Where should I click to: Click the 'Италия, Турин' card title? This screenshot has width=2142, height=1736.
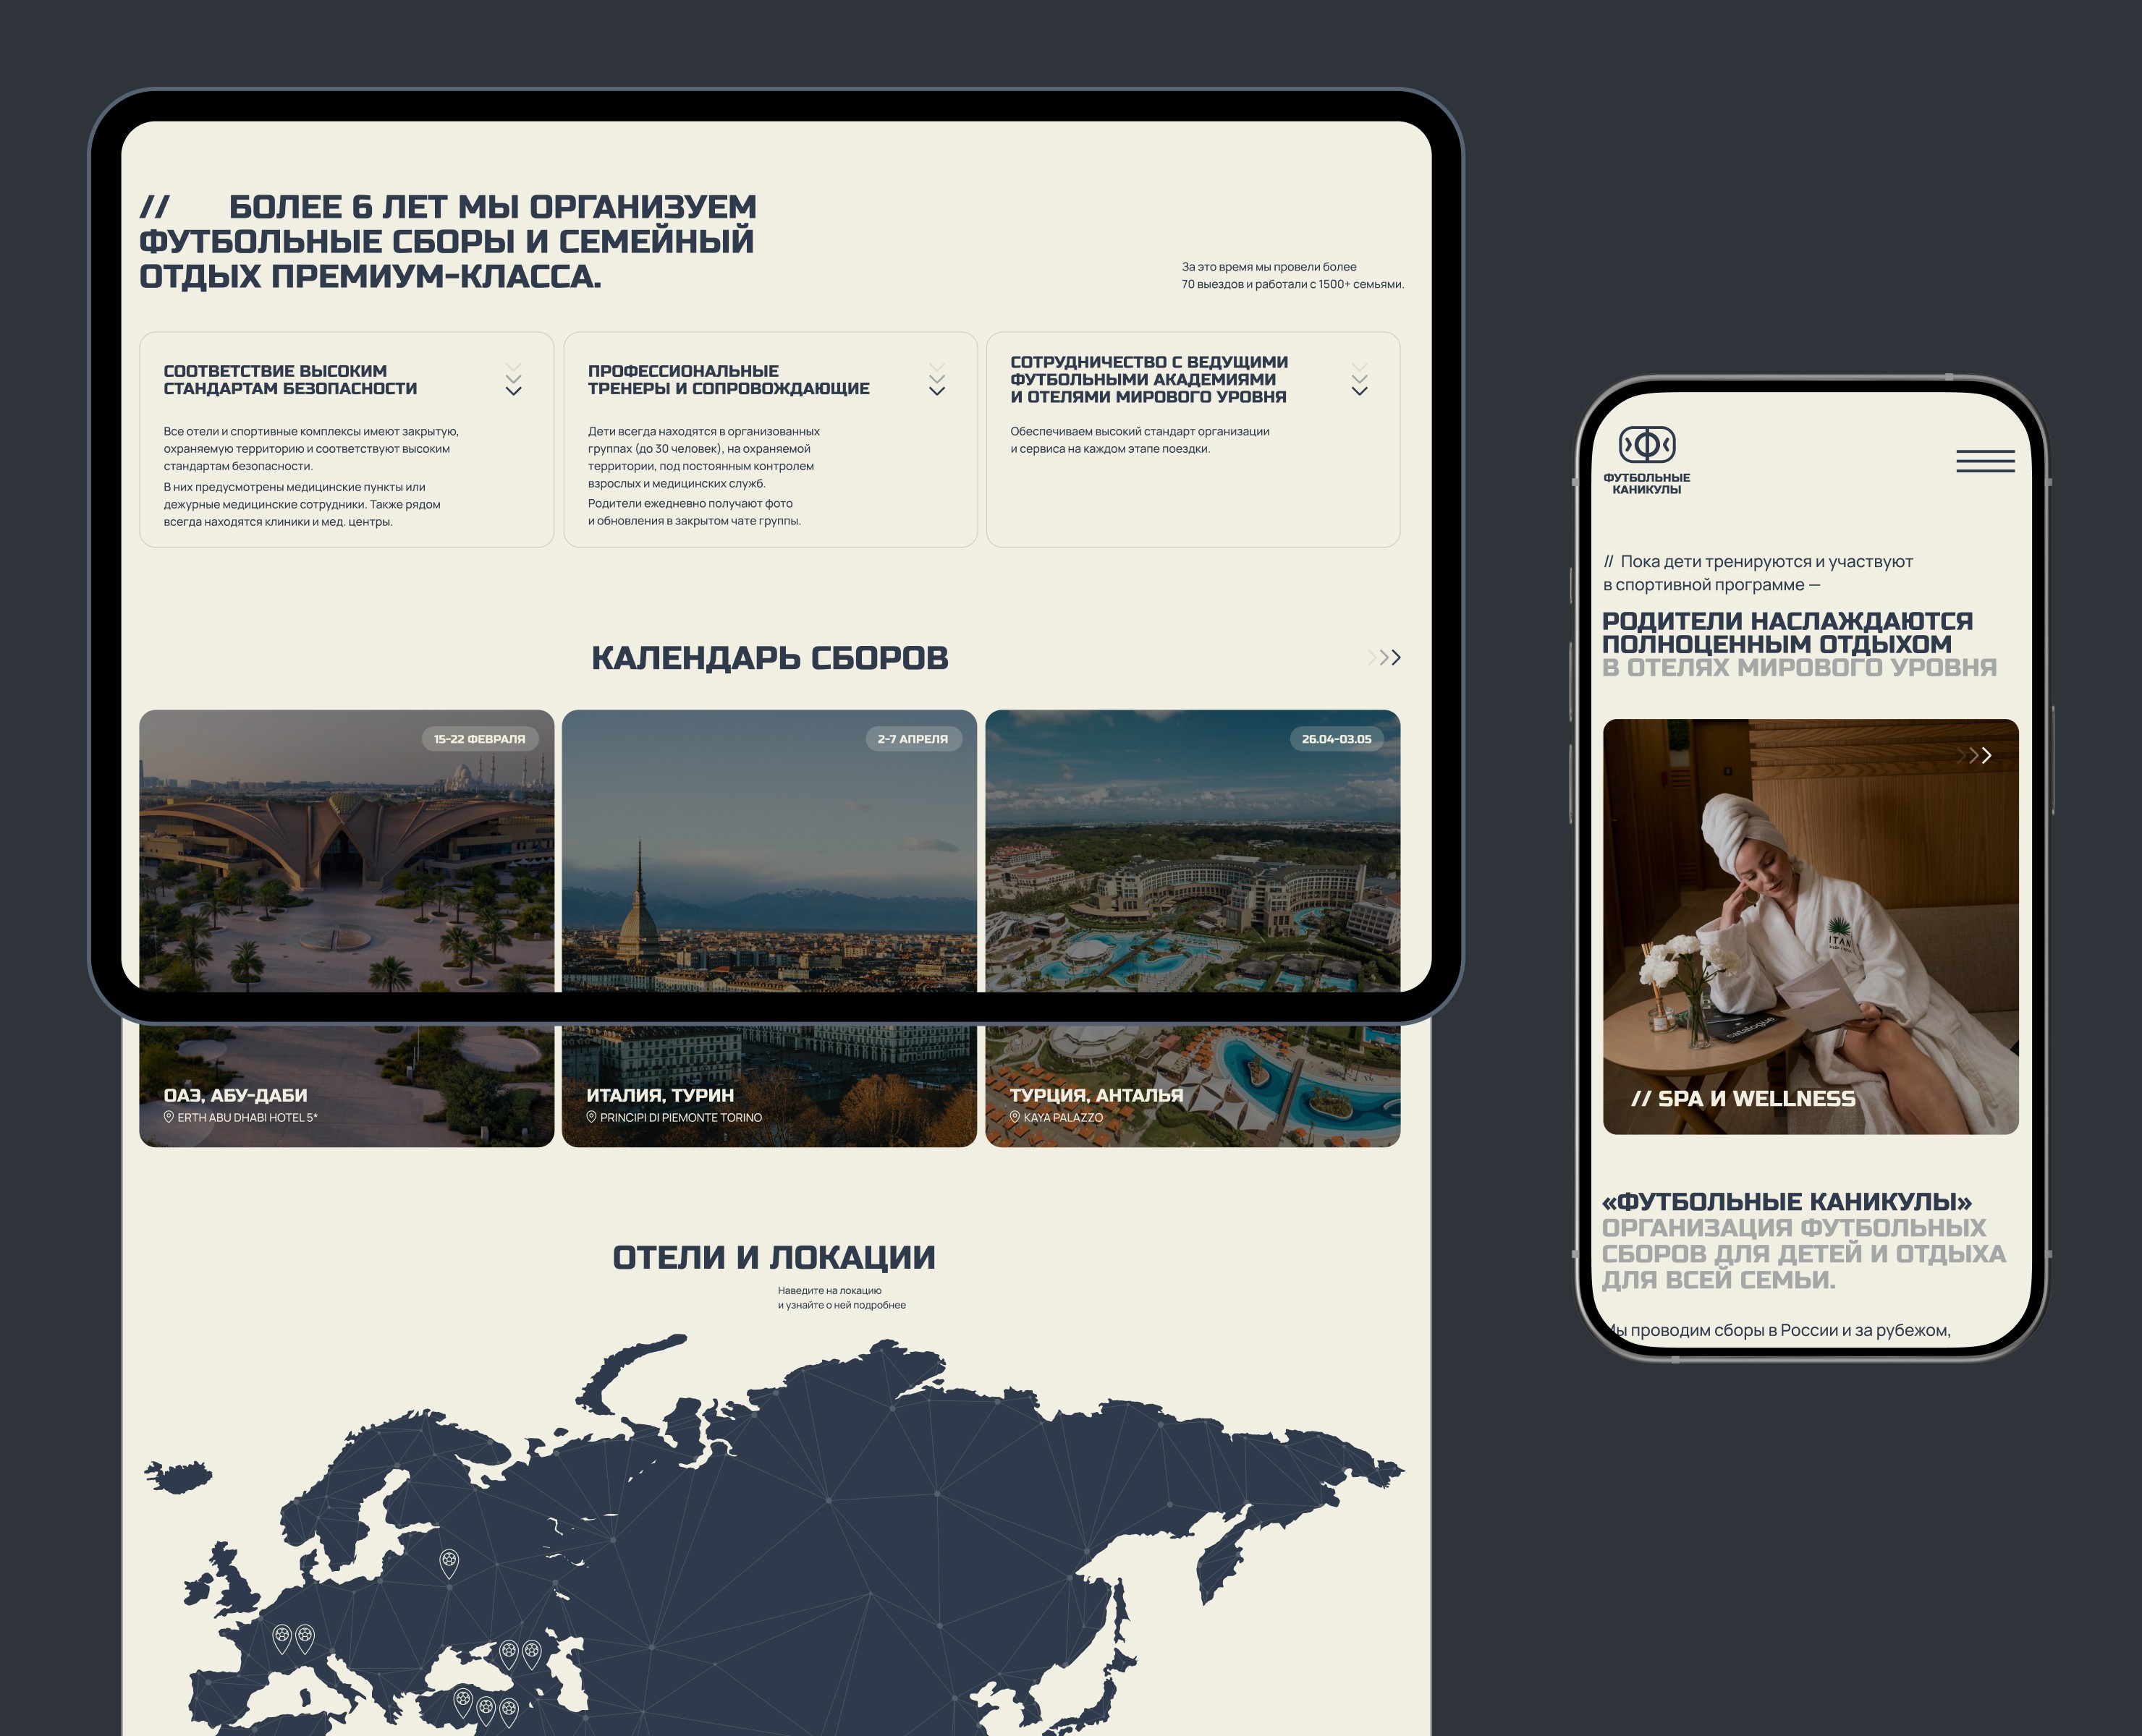(x=660, y=1095)
